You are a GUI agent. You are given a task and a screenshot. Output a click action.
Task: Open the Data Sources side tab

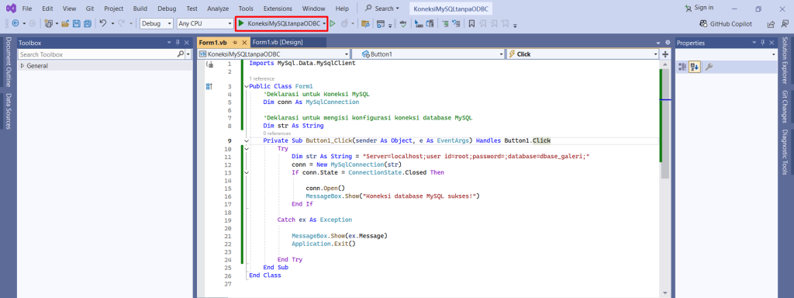tap(9, 112)
